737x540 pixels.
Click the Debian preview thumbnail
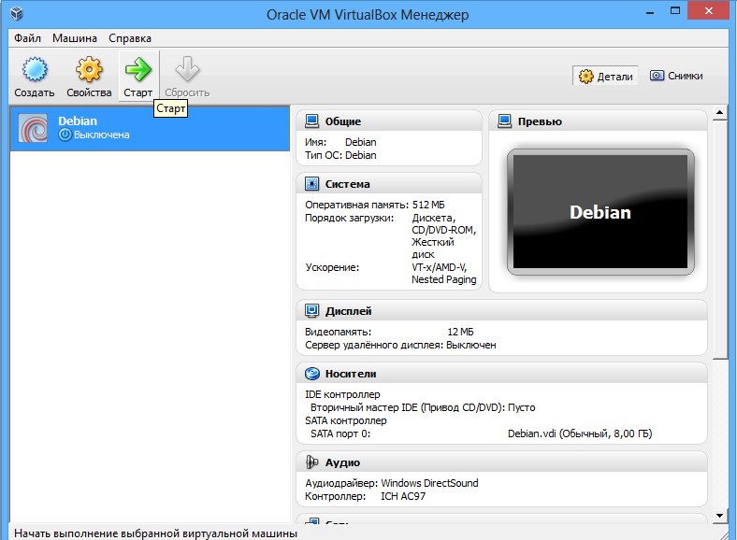[x=600, y=212]
